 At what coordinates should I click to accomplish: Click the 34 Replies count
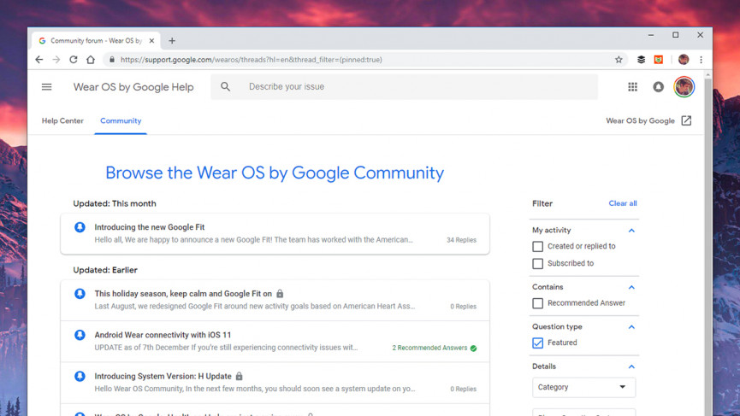pyautogui.click(x=462, y=240)
